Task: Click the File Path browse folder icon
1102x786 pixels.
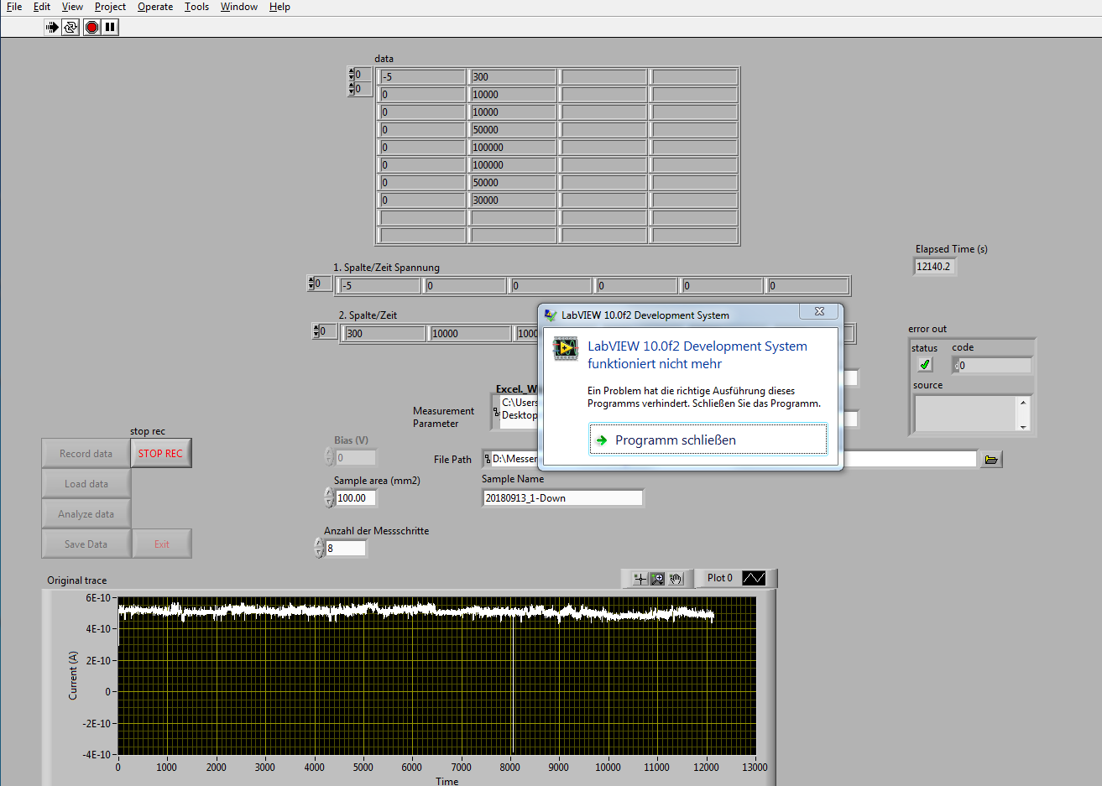Action: [x=991, y=460]
